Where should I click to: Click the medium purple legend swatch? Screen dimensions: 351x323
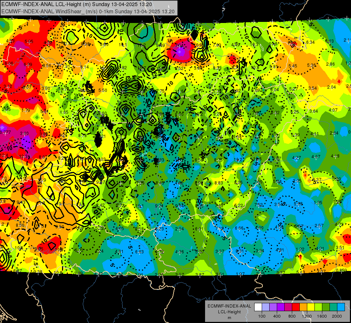tap(273, 307)
